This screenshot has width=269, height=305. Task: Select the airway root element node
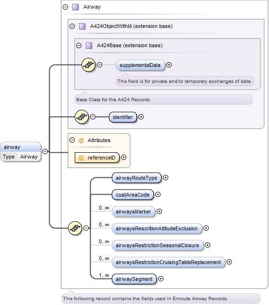click(21, 152)
